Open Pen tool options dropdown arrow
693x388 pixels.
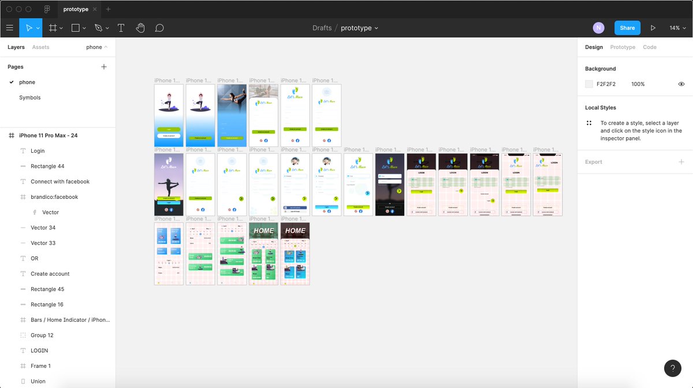click(107, 28)
